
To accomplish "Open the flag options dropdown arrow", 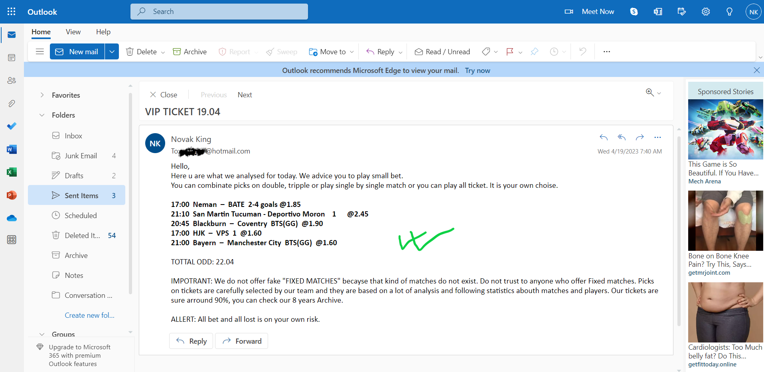I will click(520, 52).
